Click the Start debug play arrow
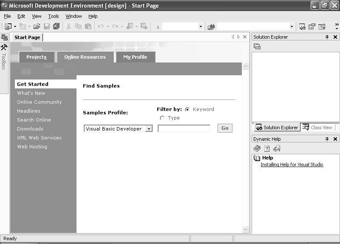This screenshot has width=340, height=244. point(158,27)
